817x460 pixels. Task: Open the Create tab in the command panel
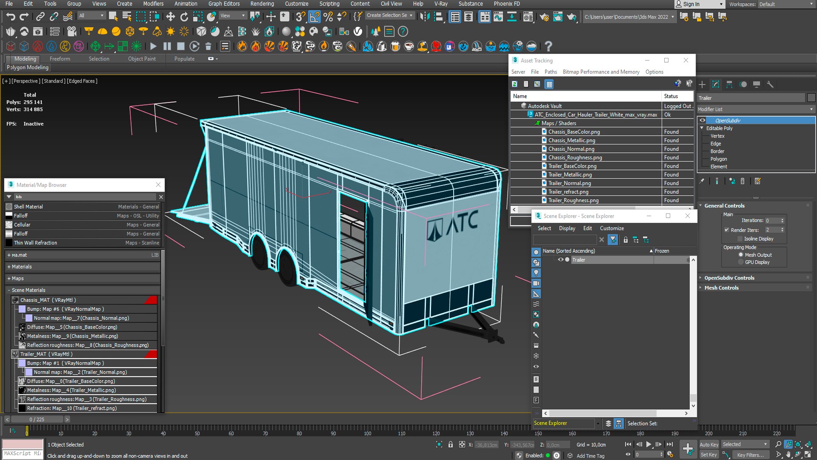(x=702, y=84)
